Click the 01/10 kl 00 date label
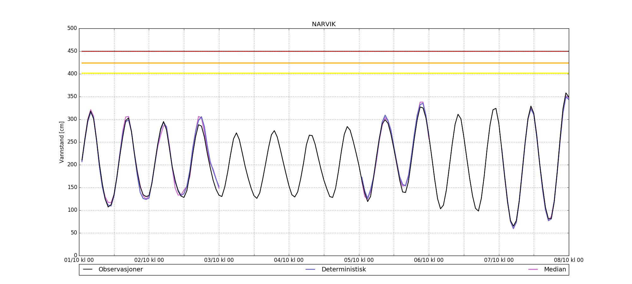Screen dimensions: 632x284 point(79,260)
